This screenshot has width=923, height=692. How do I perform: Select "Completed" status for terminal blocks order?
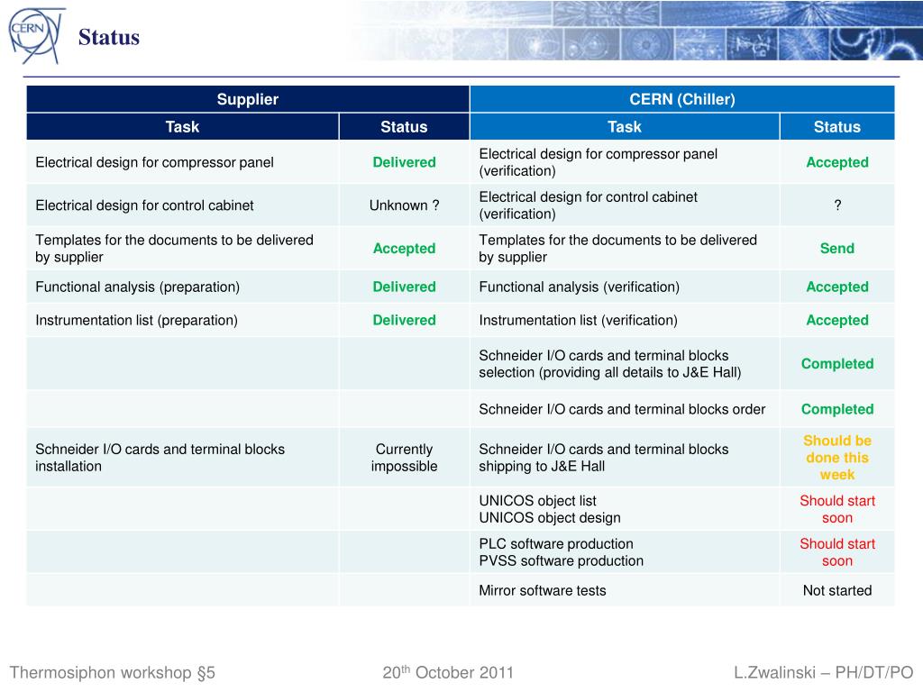[x=837, y=409]
